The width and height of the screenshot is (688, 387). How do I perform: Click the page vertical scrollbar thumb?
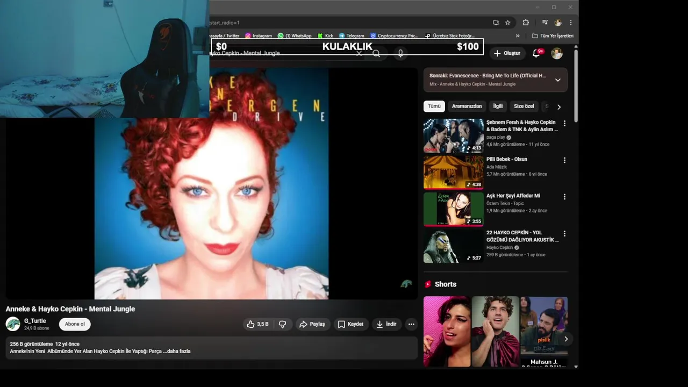(x=576, y=86)
